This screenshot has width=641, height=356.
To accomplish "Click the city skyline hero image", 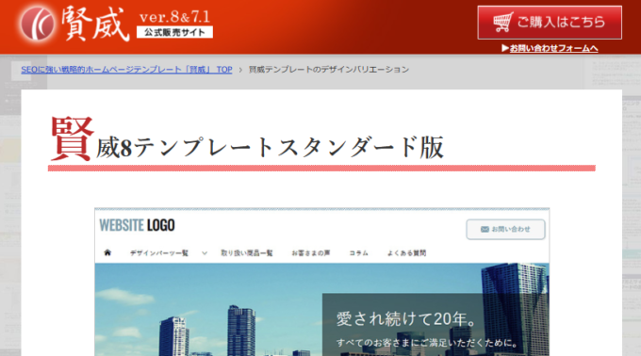I will [321, 310].
